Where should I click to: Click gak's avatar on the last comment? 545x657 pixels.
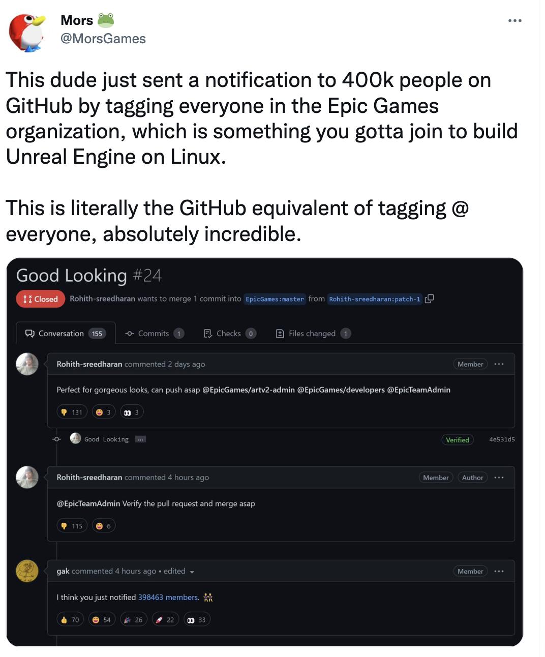tap(27, 571)
